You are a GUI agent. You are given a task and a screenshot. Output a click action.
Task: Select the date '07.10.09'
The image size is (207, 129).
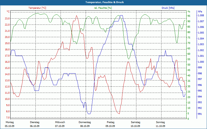60,126
